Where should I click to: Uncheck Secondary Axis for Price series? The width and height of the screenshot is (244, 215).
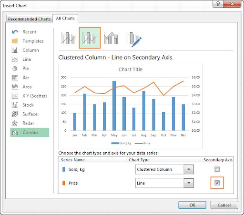[217, 183]
